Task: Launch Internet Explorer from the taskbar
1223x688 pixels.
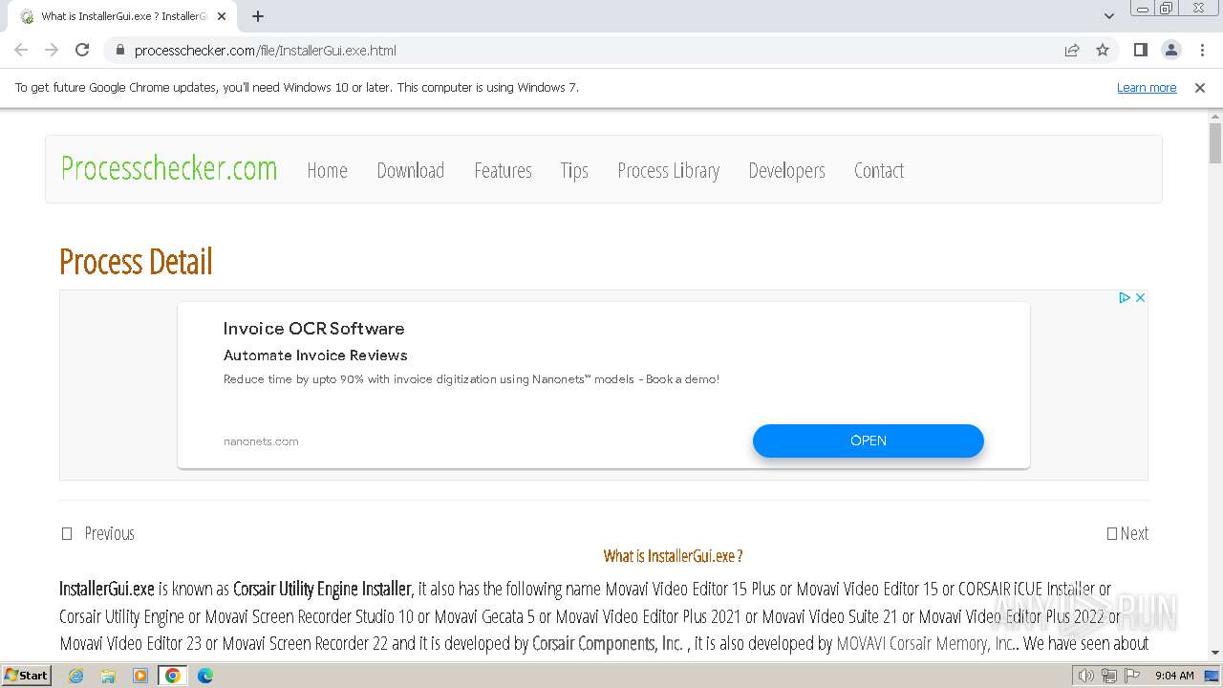Action: 76,676
